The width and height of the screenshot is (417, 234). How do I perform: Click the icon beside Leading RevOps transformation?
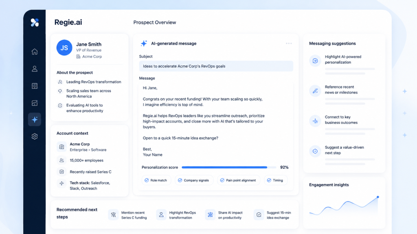click(60, 82)
